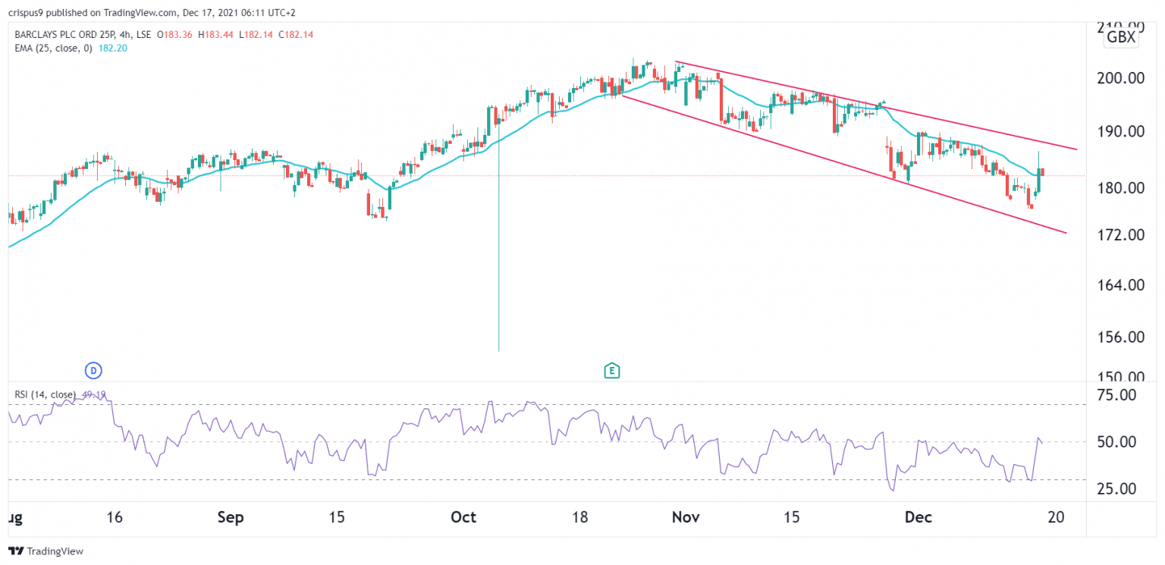Click the '20' date axis label
1165x565 pixels.
coord(1055,517)
